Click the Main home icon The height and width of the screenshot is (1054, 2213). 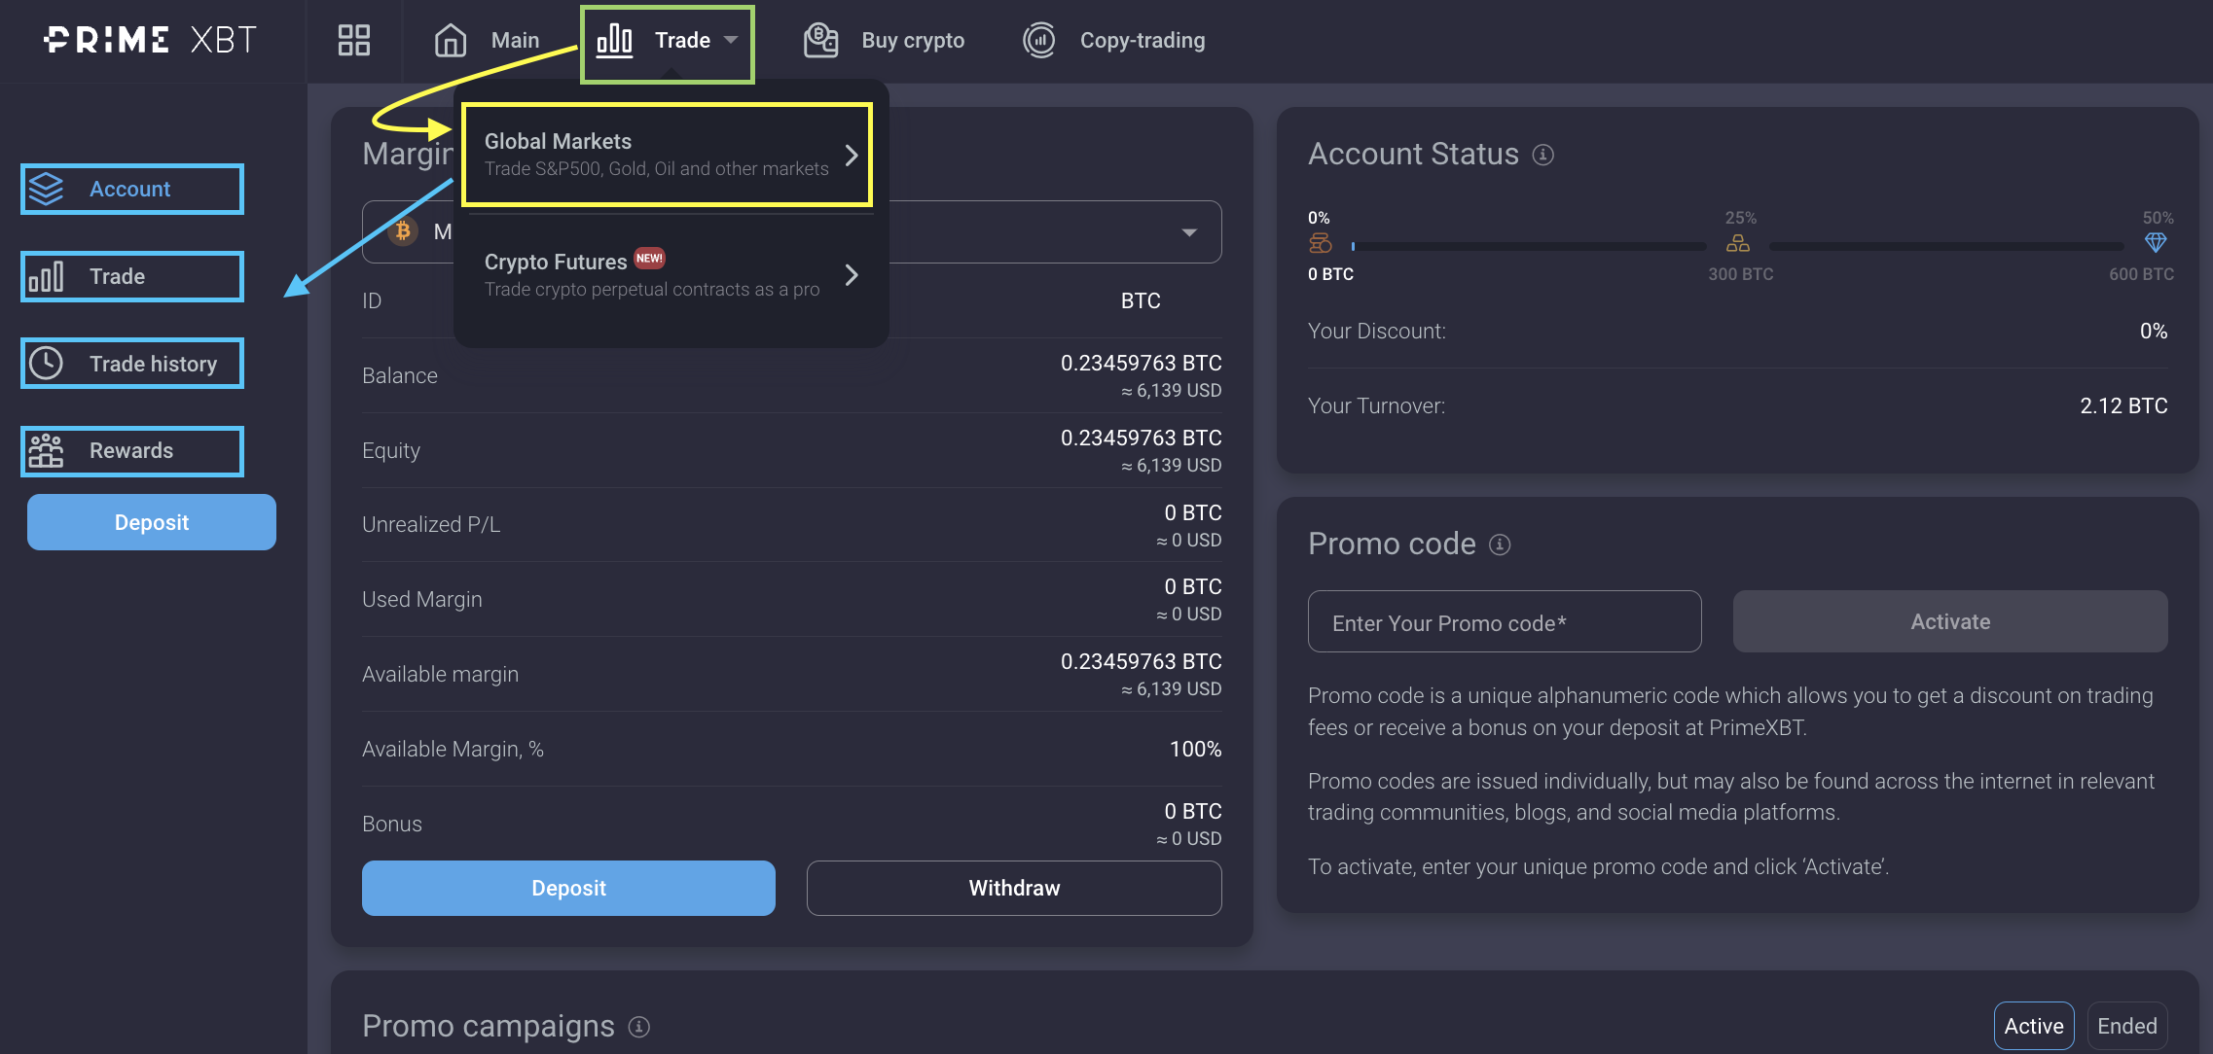[x=450, y=40]
